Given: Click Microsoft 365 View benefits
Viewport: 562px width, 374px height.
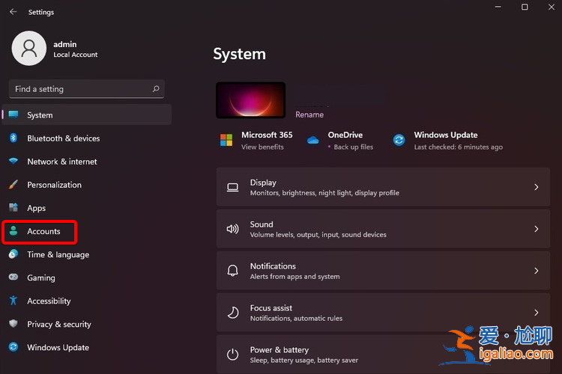Looking at the screenshot, I should 262,147.
